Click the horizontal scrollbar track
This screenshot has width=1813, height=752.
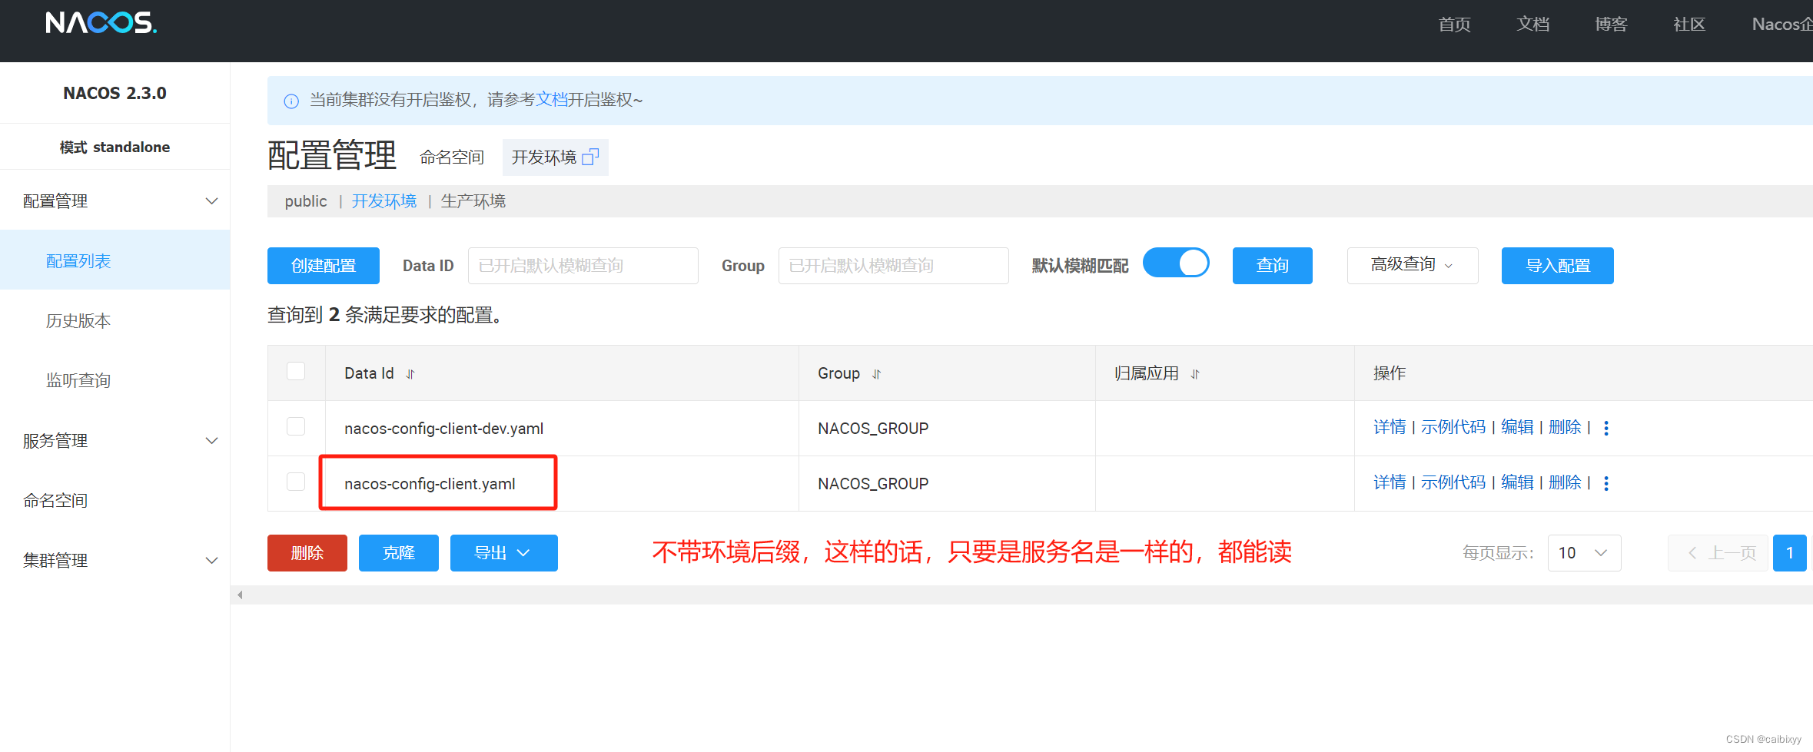pos(1022,595)
